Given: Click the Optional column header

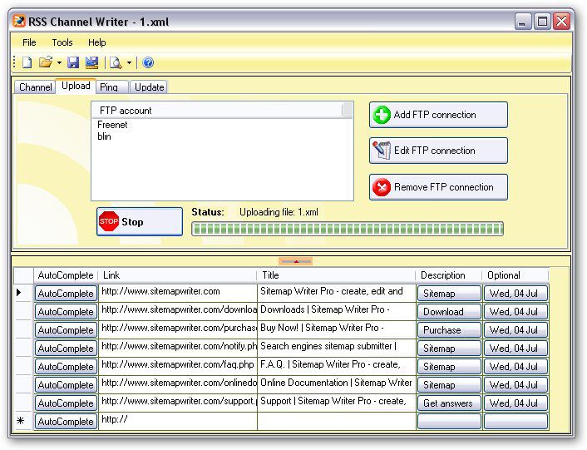Looking at the screenshot, I should click(x=515, y=275).
